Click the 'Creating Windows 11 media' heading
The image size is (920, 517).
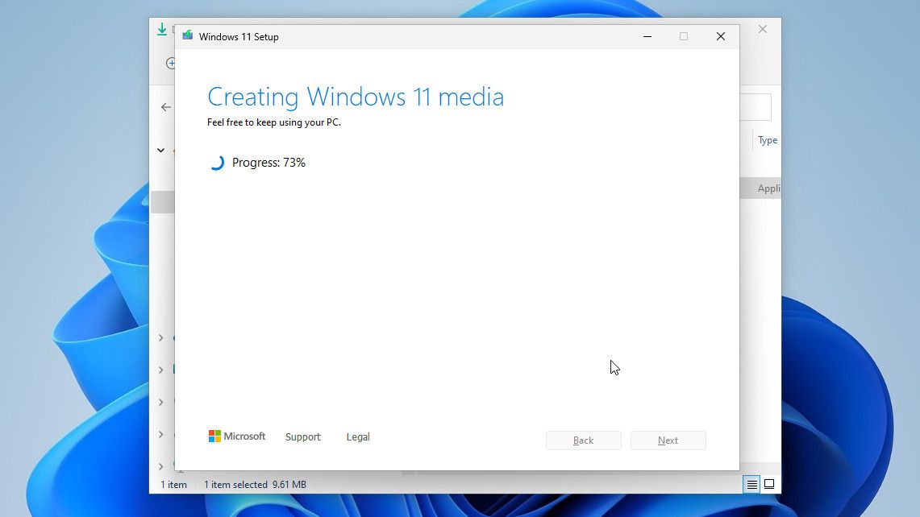[356, 97]
